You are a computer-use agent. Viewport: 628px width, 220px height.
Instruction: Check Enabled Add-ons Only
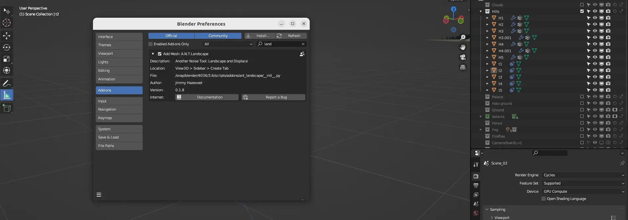(x=150, y=44)
